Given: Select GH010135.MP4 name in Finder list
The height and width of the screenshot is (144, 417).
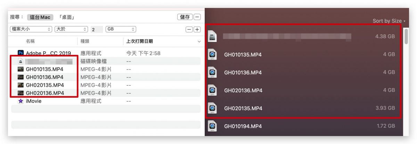Looking at the screenshot, I should coord(44,69).
